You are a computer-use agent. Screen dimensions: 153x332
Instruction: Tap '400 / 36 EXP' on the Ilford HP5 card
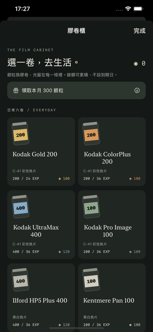[26, 325]
